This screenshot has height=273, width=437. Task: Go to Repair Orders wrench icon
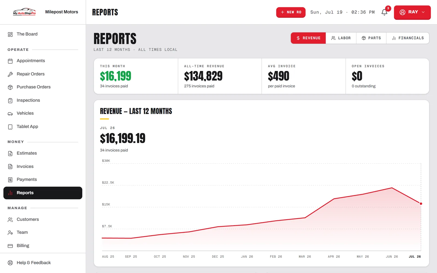(10, 74)
